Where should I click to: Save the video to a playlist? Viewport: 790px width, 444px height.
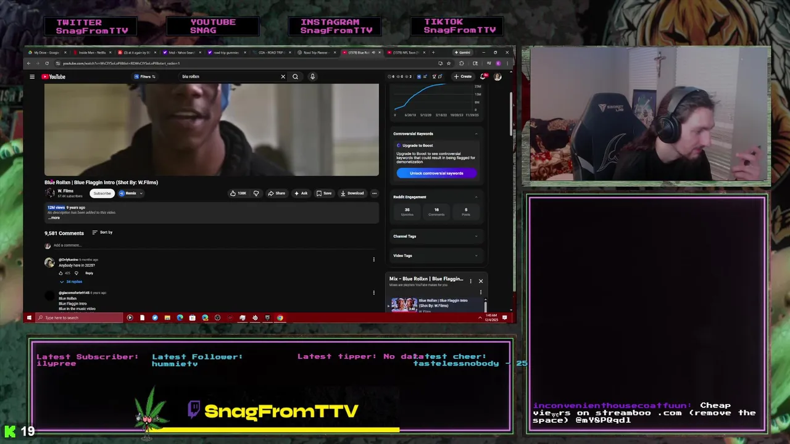tap(324, 193)
